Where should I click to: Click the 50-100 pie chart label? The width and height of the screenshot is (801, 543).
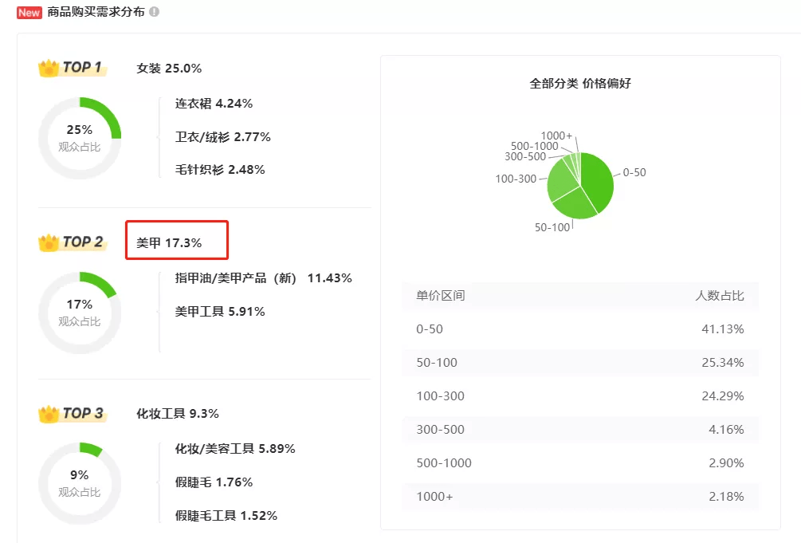click(x=552, y=227)
